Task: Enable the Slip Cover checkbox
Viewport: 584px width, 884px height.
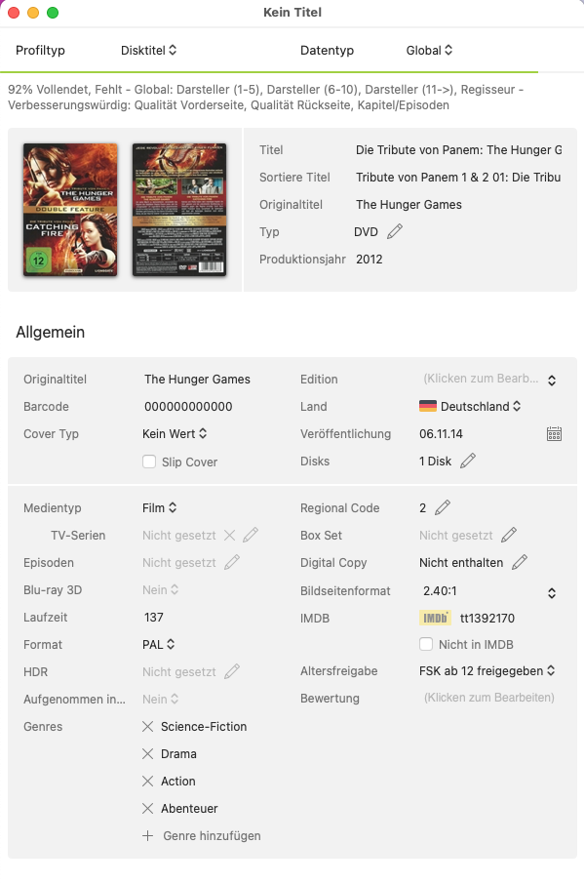Action: click(x=149, y=462)
